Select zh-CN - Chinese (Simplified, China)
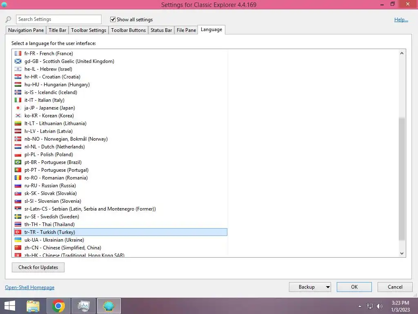Viewport: 418px width, 314px height. [120, 247]
